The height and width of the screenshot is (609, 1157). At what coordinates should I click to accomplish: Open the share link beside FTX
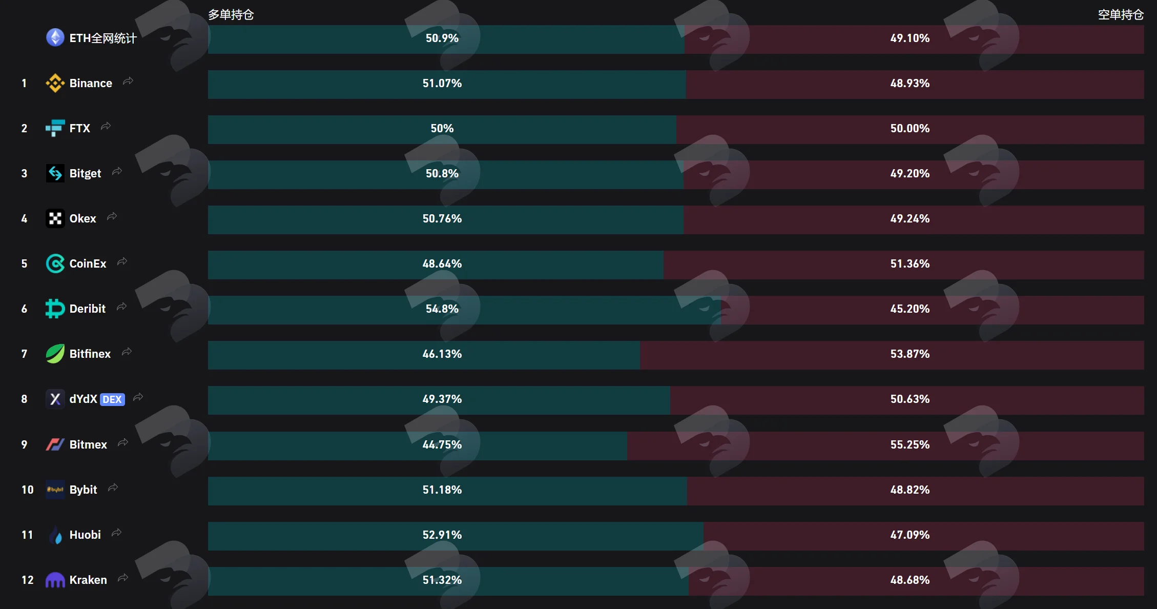pos(106,127)
